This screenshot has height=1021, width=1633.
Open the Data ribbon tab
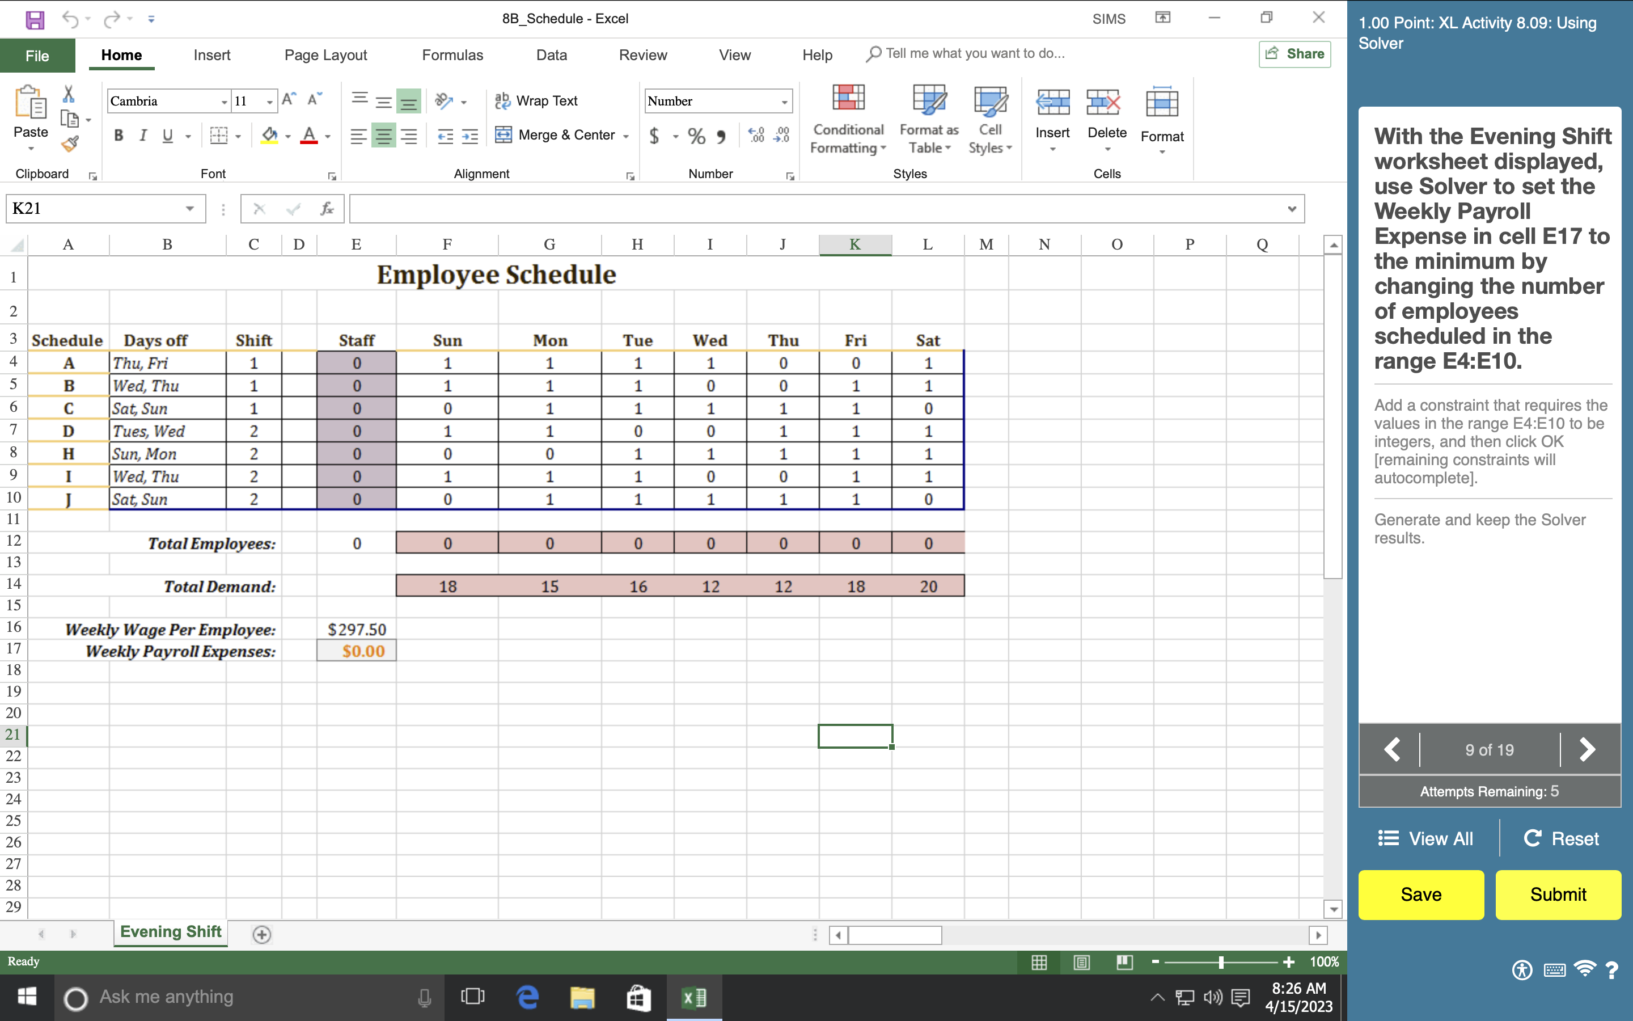[551, 54]
